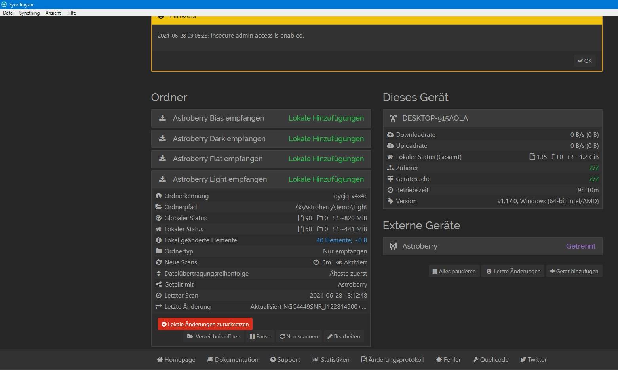Open the Statistiken footer link

(x=331, y=359)
